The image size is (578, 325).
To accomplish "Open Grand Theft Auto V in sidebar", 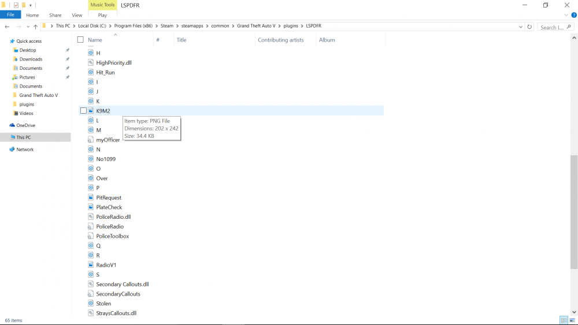I will pos(38,95).
